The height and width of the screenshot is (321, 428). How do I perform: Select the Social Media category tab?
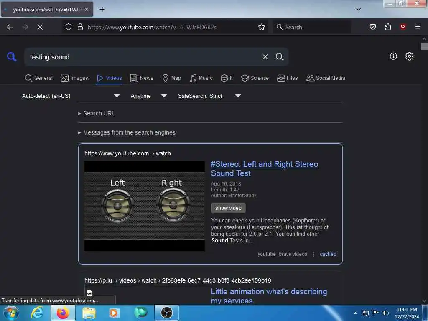click(326, 78)
